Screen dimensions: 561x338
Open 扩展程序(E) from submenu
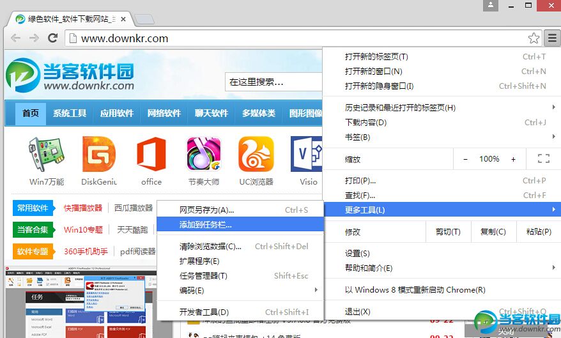(x=240, y=261)
